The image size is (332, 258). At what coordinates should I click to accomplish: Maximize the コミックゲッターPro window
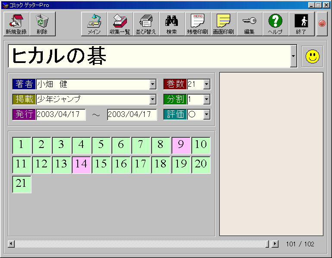319,5
